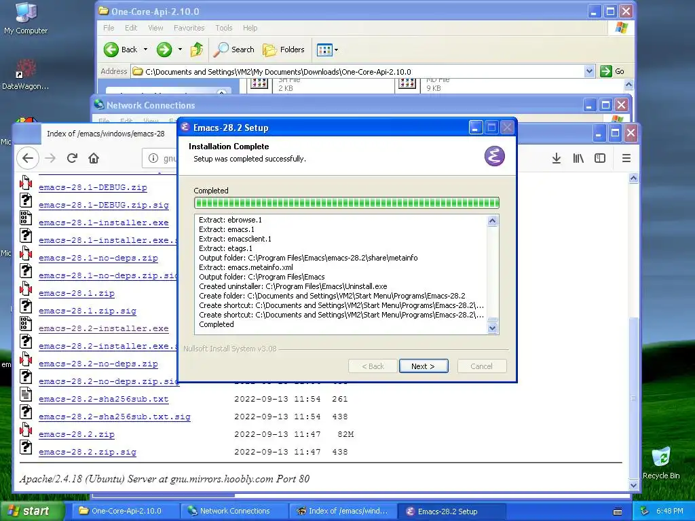
Task: Show site information icon in URL bar
Action: [x=153, y=158]
